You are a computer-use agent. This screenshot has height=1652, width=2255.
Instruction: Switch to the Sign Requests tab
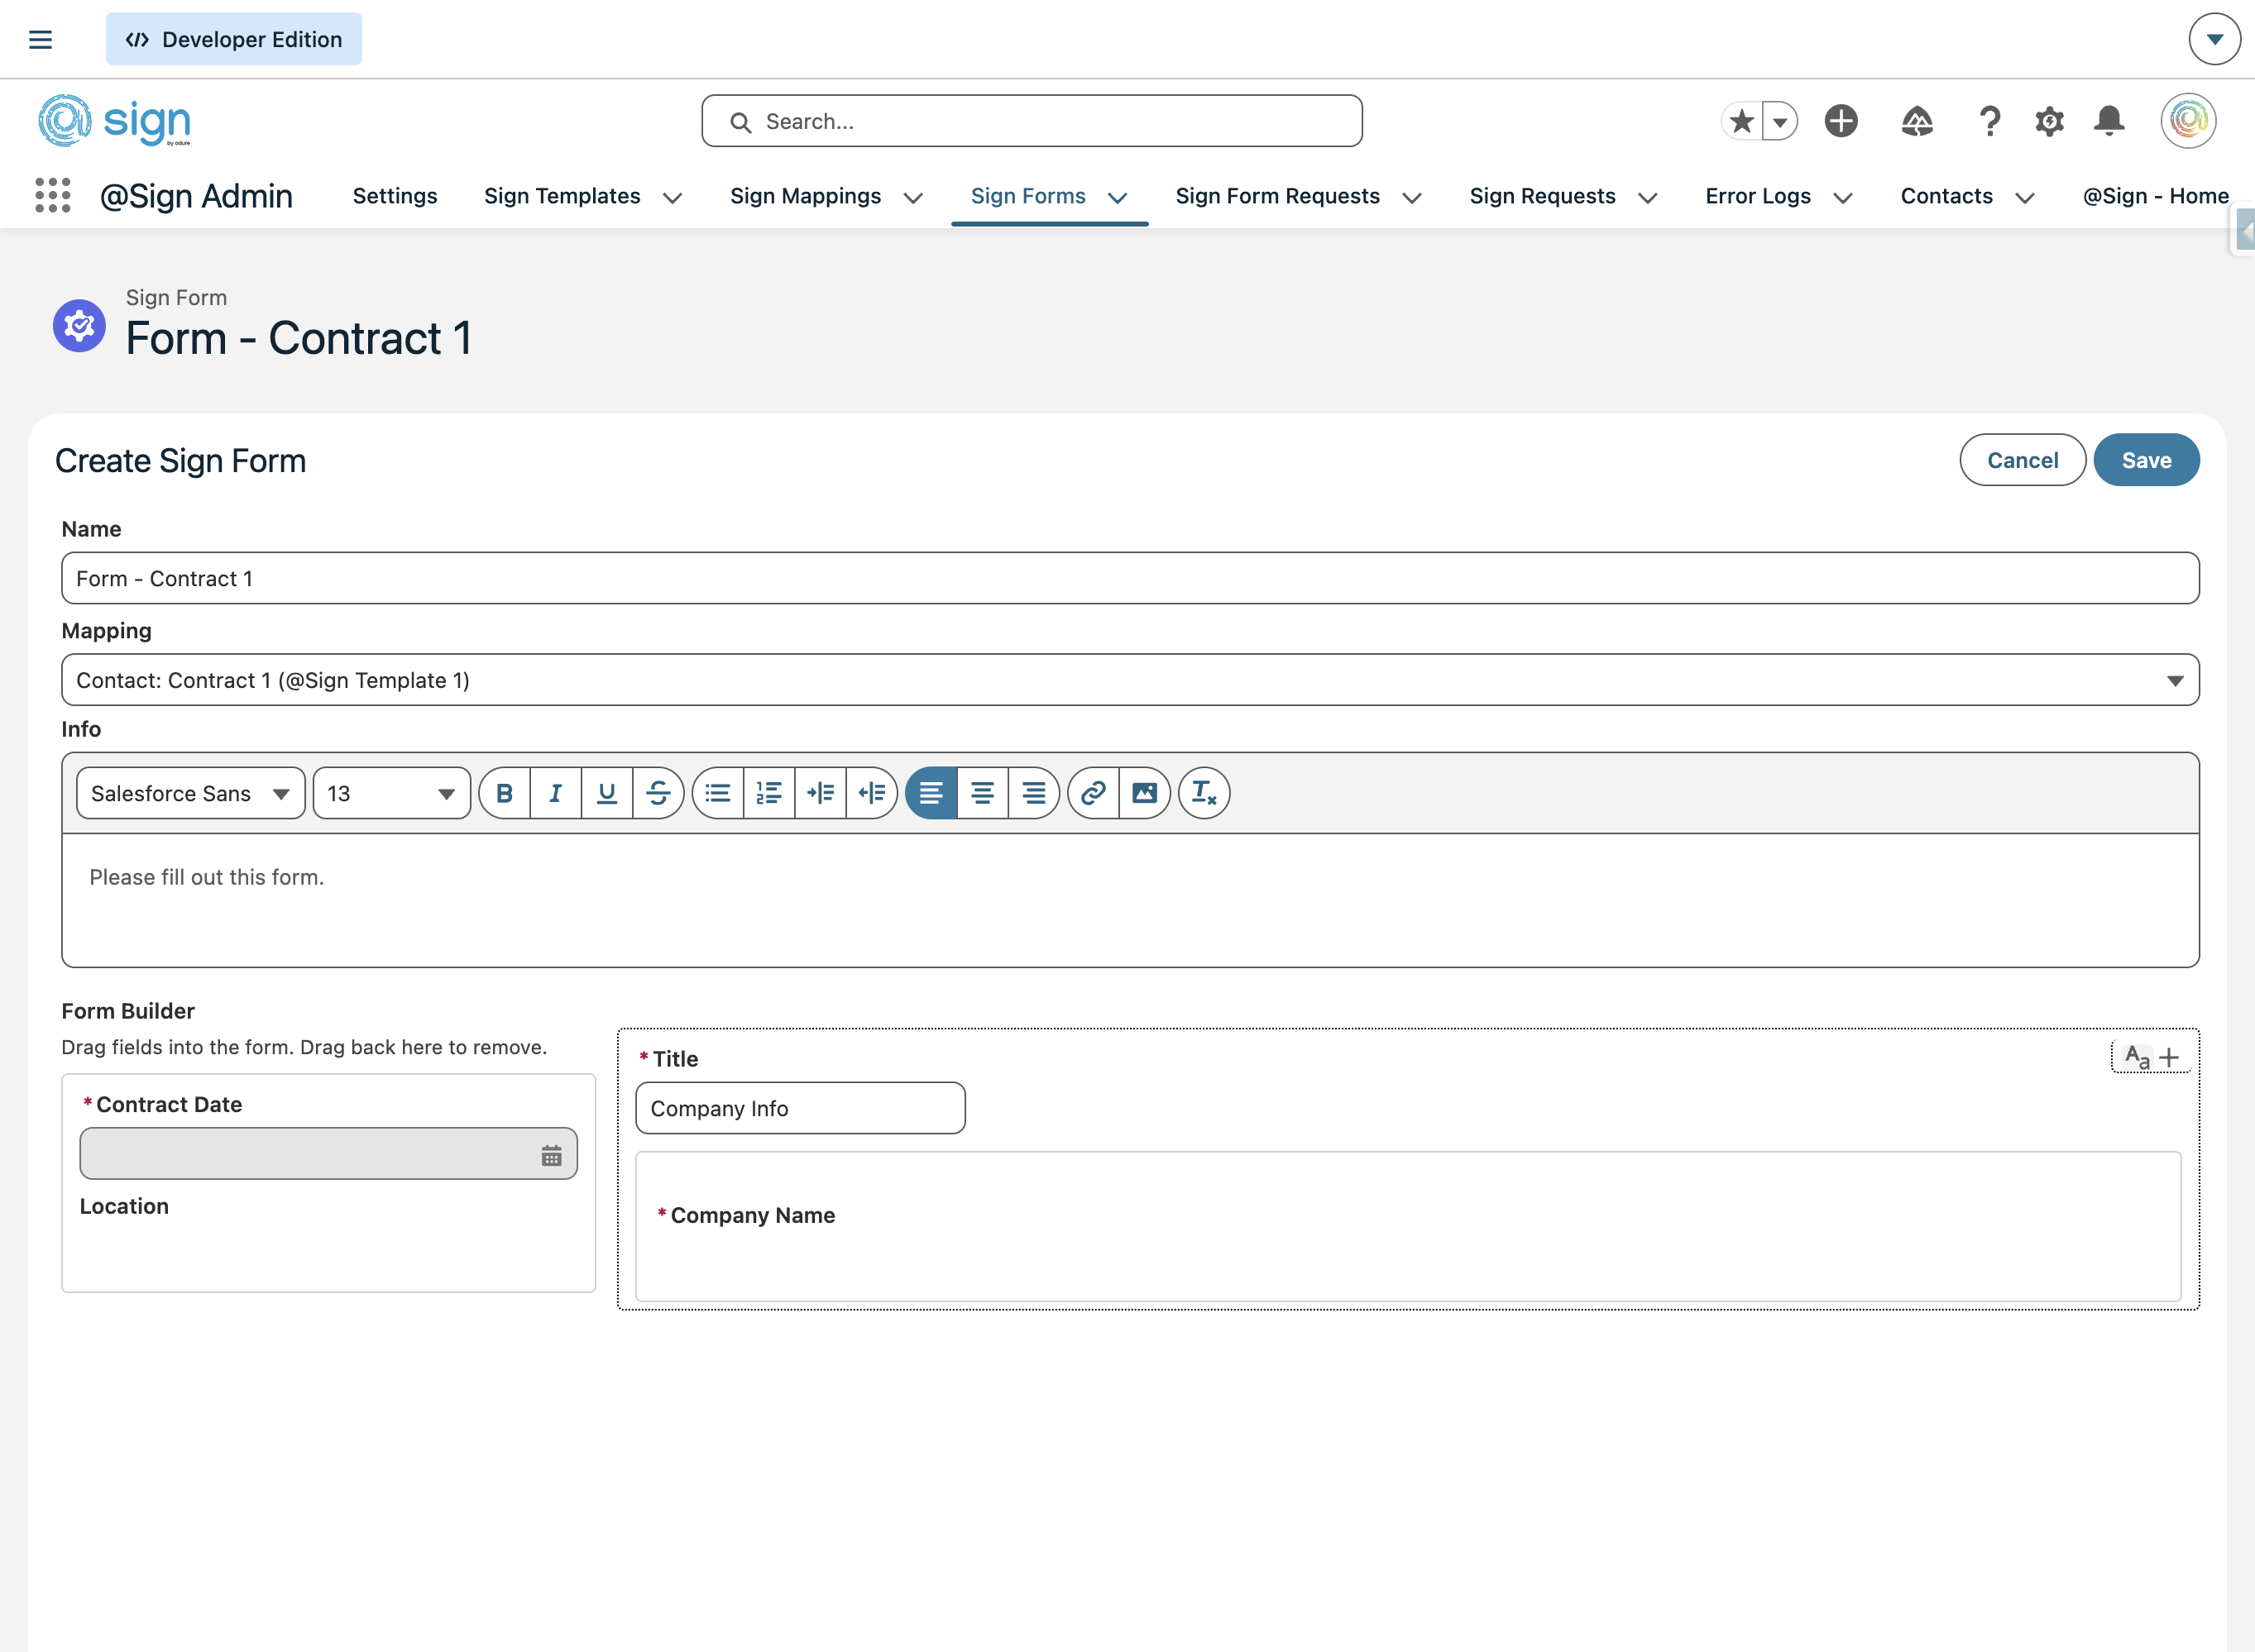point(1542,196)
